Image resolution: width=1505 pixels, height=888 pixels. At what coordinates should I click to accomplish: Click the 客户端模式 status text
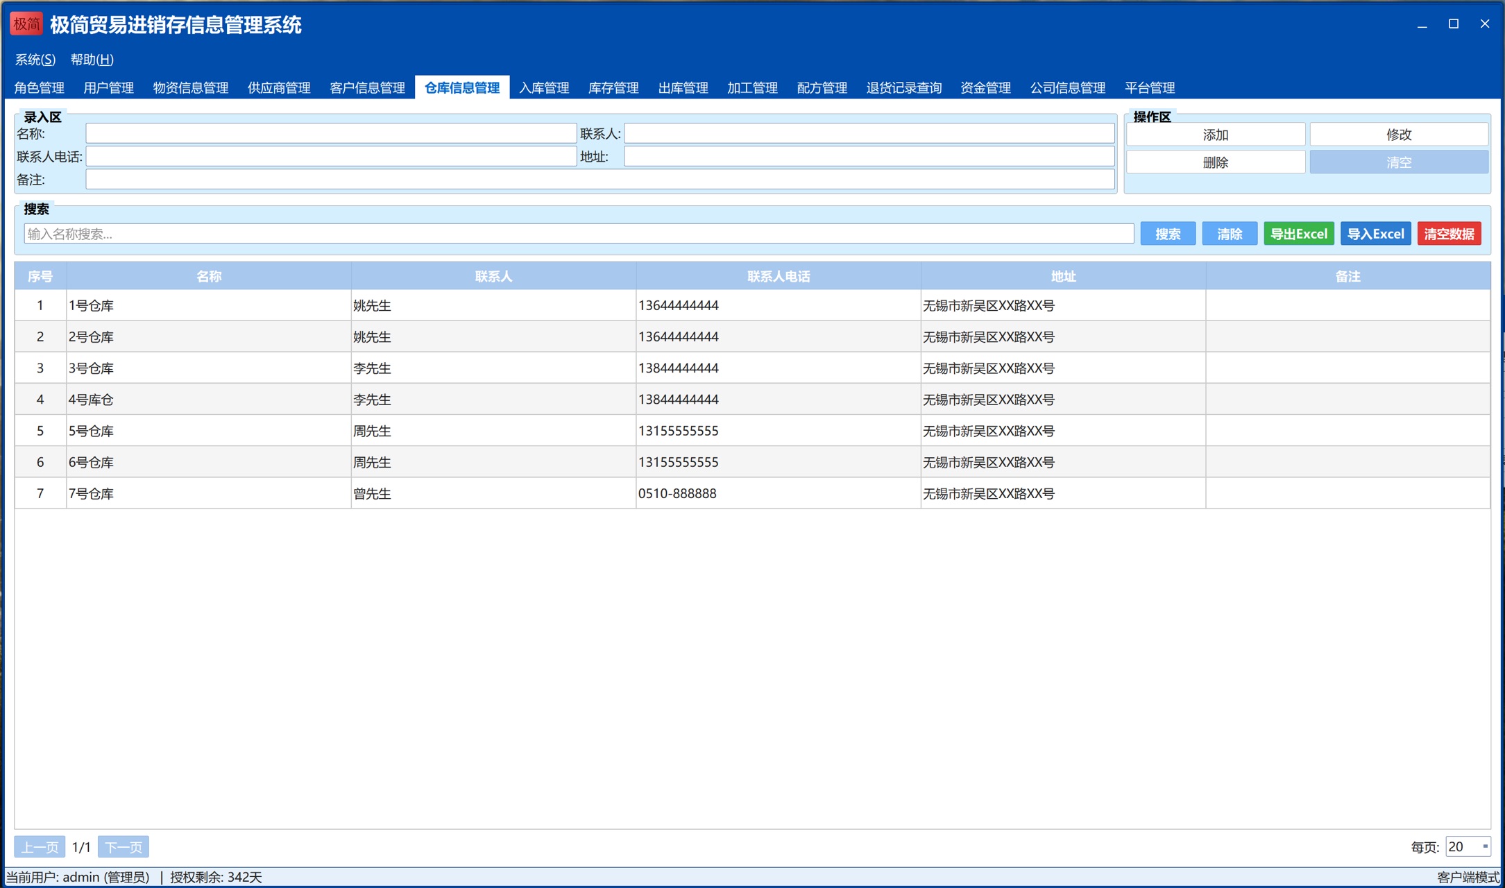coord(1468,878)
